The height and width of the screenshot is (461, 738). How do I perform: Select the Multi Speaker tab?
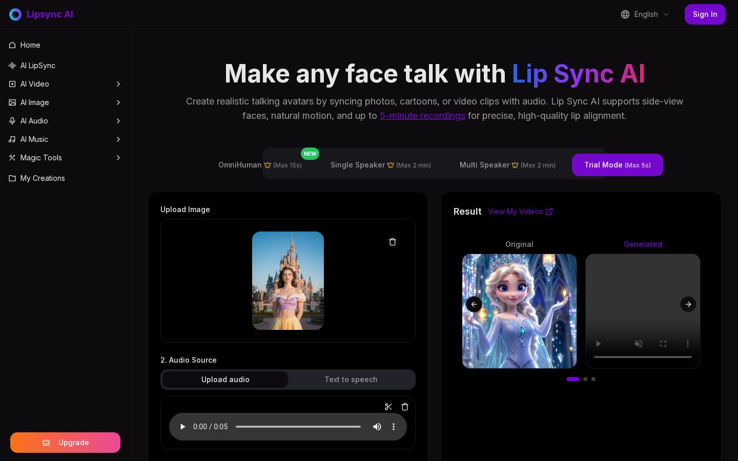click(507, 165)
